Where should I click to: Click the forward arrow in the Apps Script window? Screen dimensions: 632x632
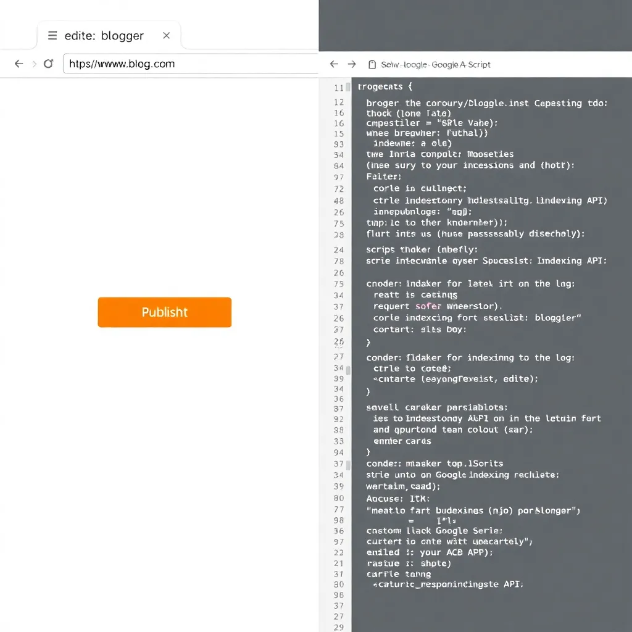pyautogui.click(x=352, y=64)
